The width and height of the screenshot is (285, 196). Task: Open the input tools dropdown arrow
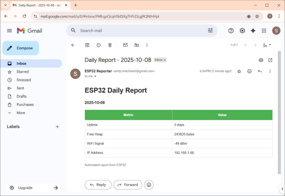[271, 45]
